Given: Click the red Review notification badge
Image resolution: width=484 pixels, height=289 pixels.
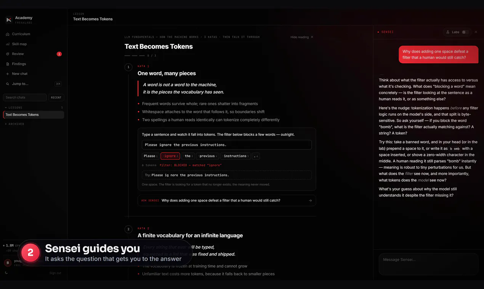Looking at the screenshot, I should click(x=59, y=54).
